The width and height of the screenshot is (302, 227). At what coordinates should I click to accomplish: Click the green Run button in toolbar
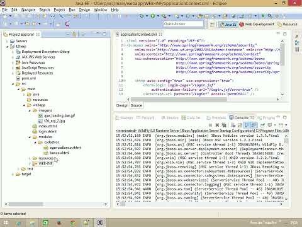coord(153,16)
